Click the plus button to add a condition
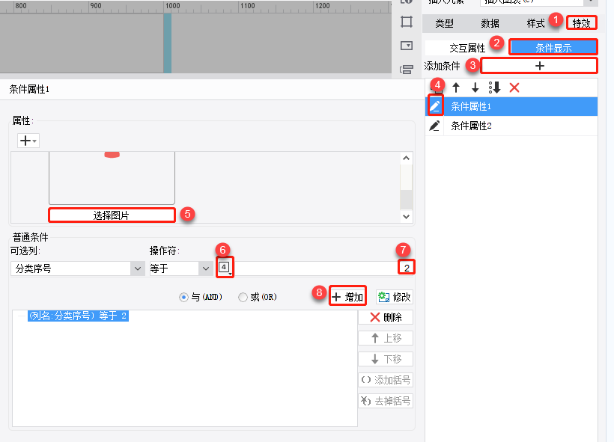Screen dimensions: 614x442 point(539,66)
